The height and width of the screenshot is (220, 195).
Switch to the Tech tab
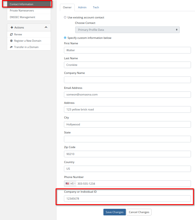click(x=96, y=7)
